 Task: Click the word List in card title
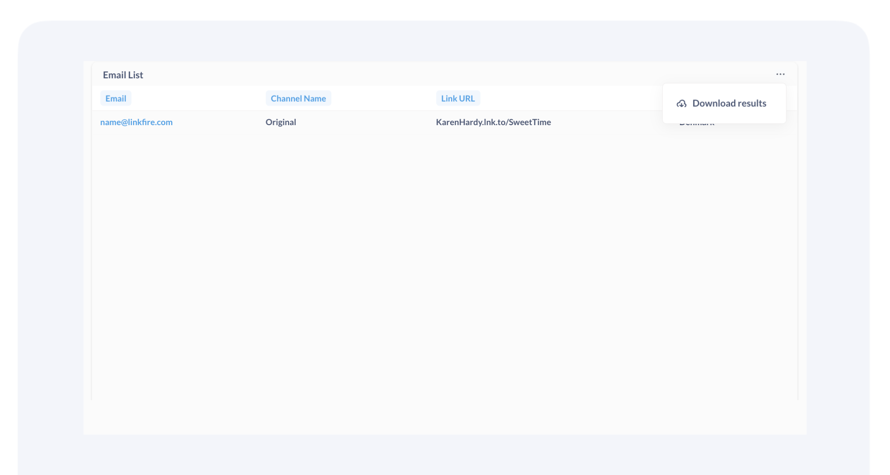136,75
